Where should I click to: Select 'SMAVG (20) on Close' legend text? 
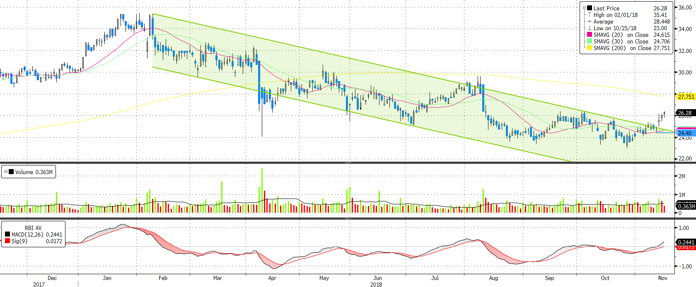point(621,35)
